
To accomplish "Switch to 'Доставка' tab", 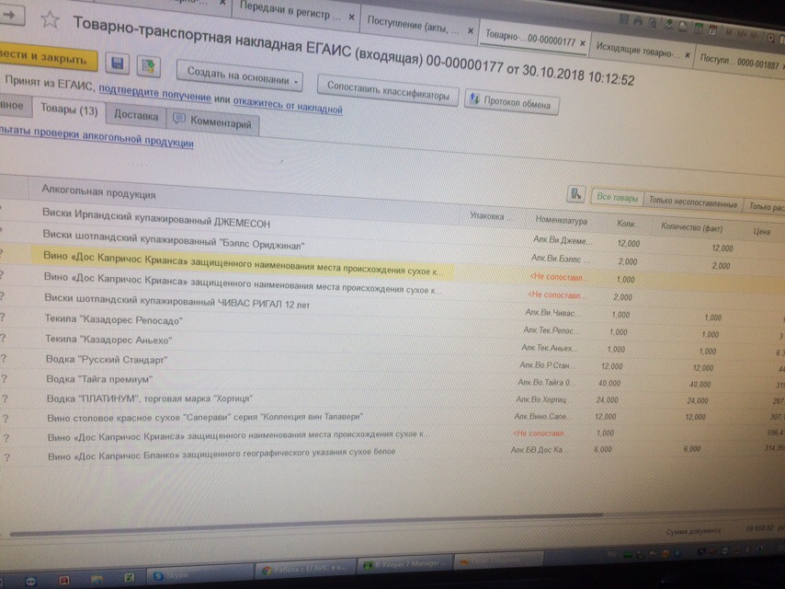I will 136,116.
